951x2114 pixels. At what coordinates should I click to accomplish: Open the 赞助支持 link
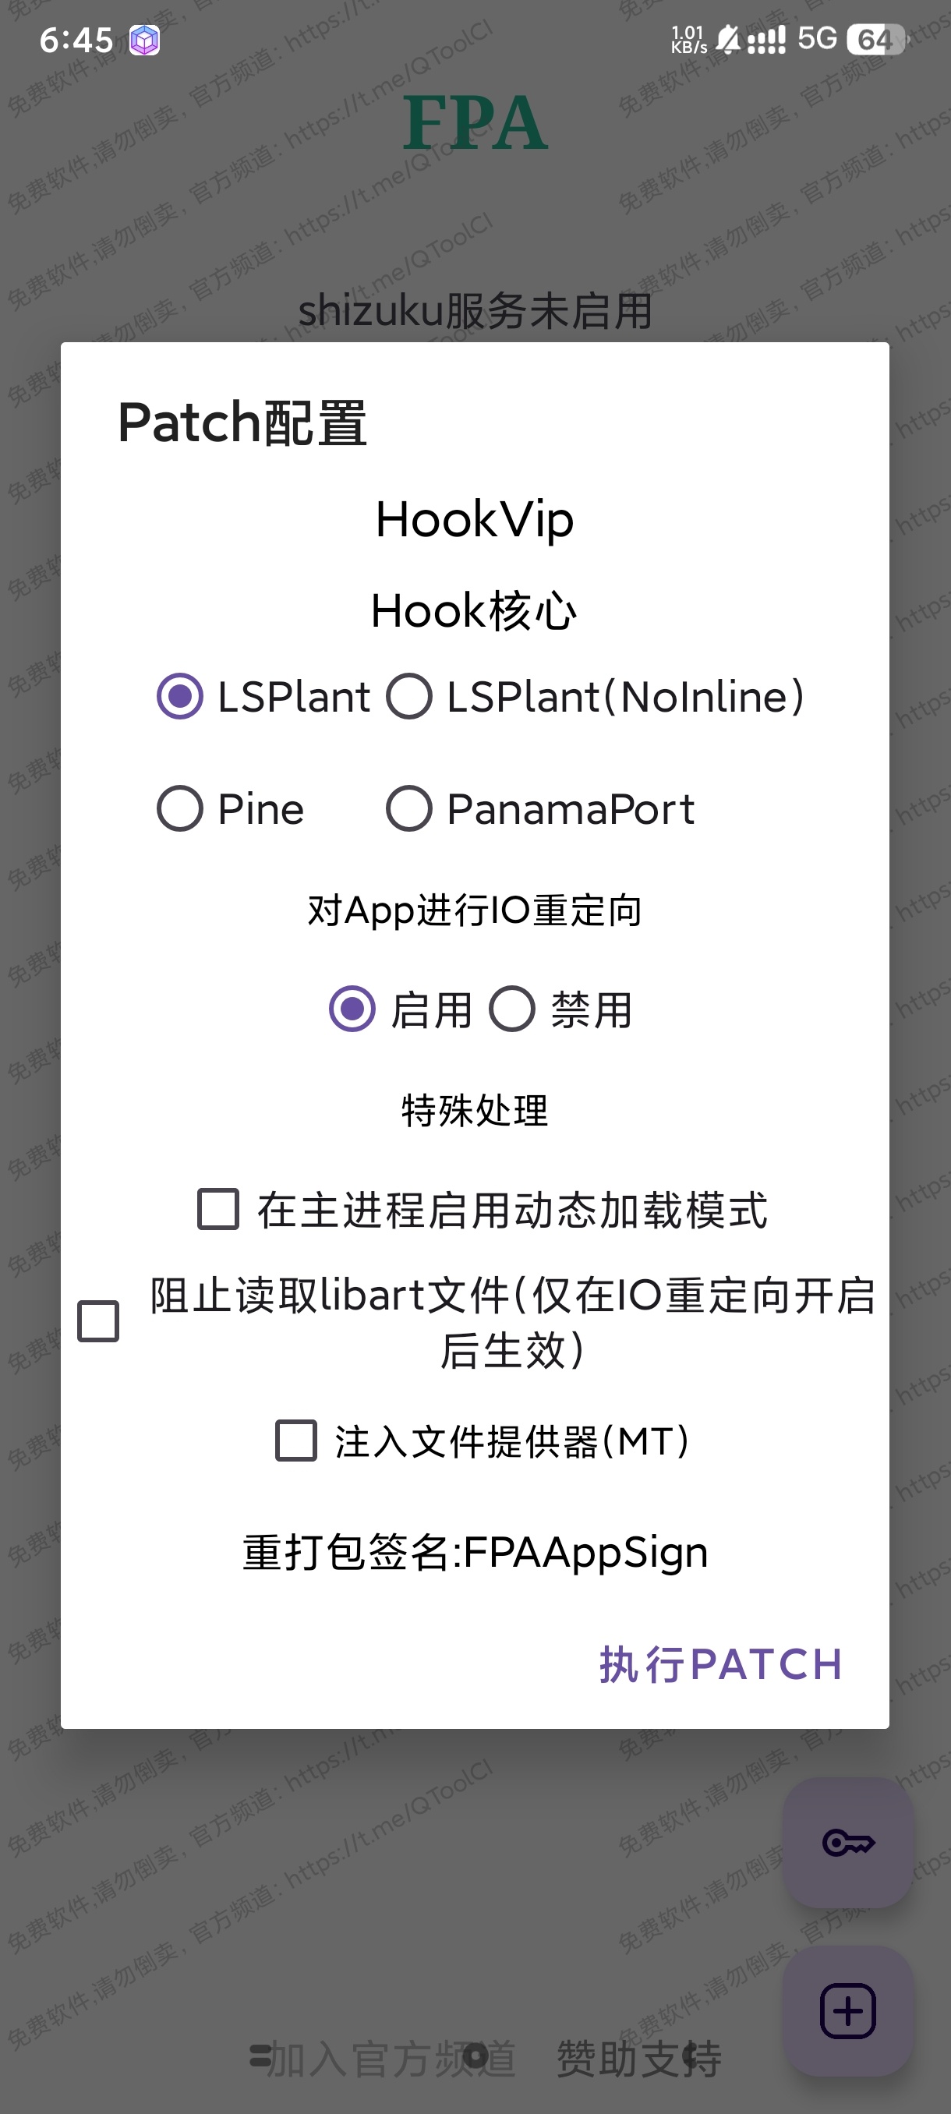click(x=638, y=2058)
